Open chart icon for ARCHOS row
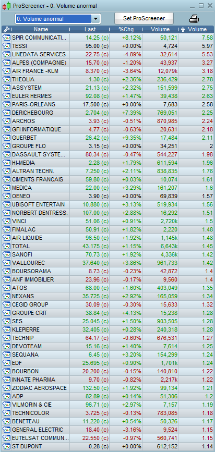The width and height of the screenshot is (215, 452). click(6, 121)
